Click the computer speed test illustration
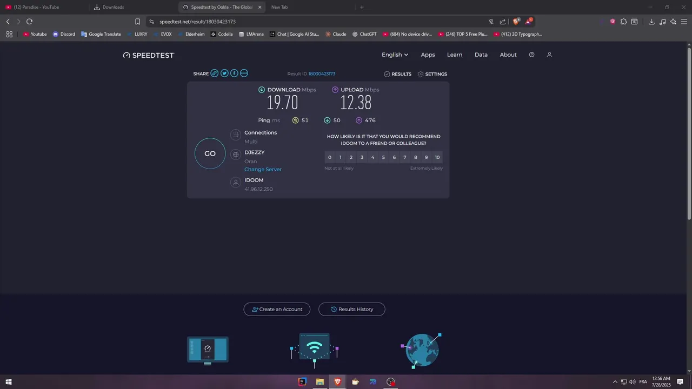The width and height of the screenshot is (692, 389). coord(208,350)
